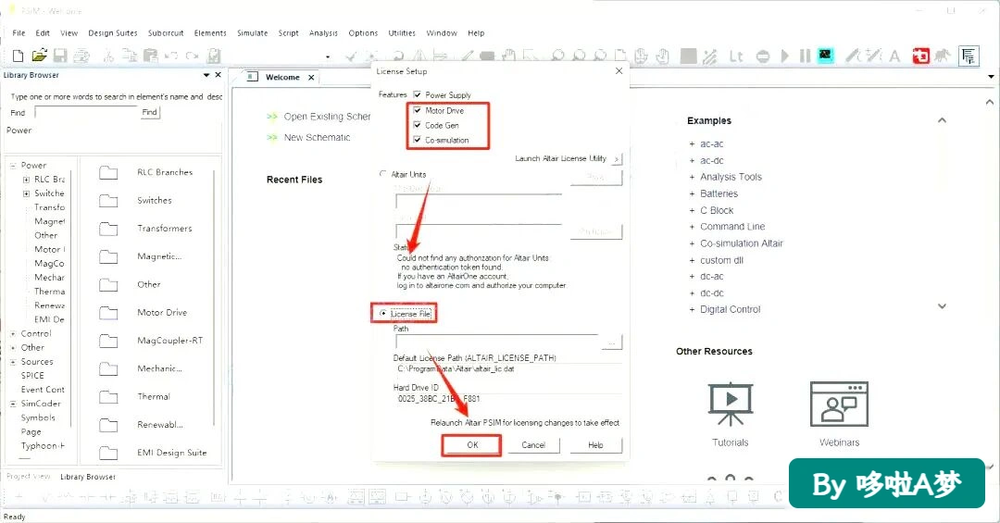Select the License File radio button
This screenshot has height=523, width=1000.
[382, 313]
